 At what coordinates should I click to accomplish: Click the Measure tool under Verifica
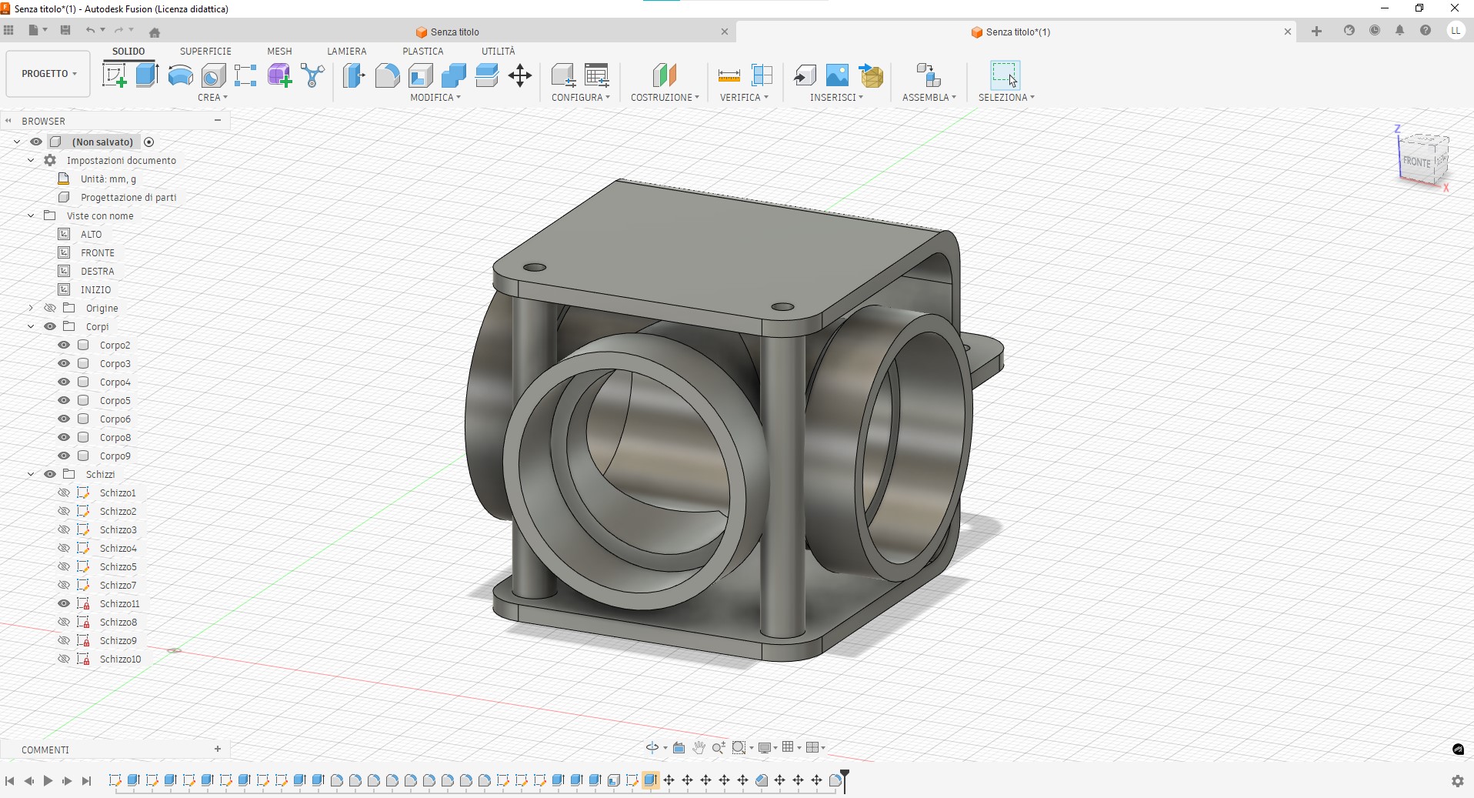(x=729, y=75)
